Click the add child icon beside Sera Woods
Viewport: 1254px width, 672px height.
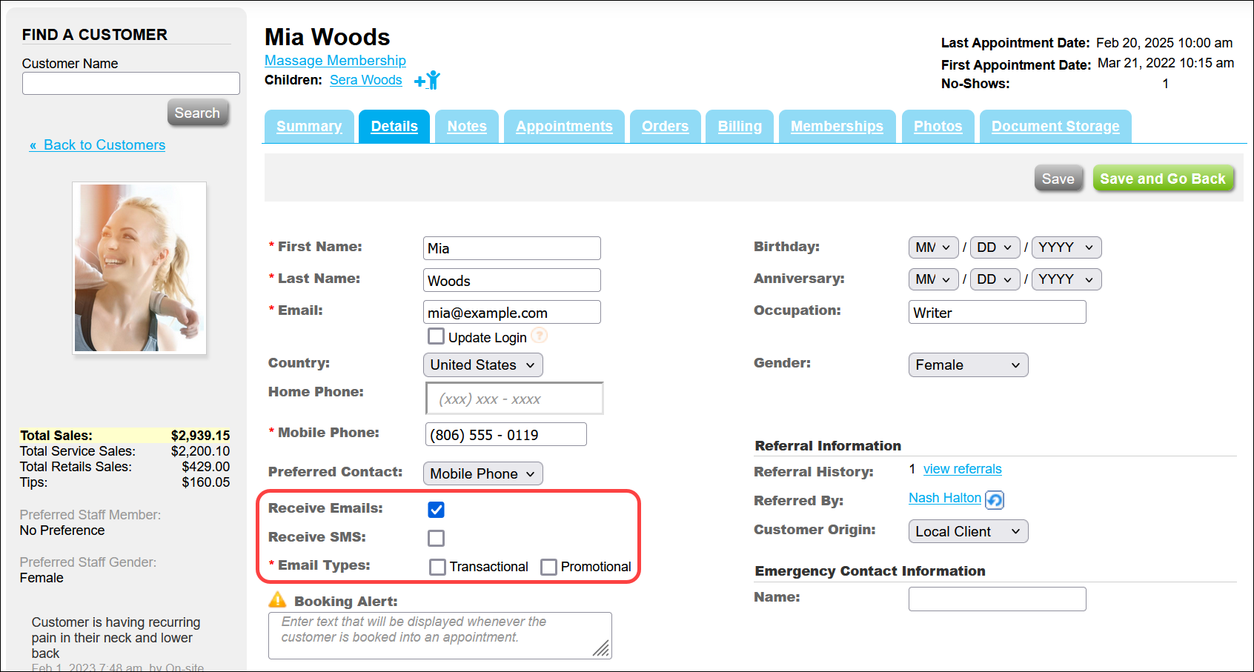tap(427, 80)
